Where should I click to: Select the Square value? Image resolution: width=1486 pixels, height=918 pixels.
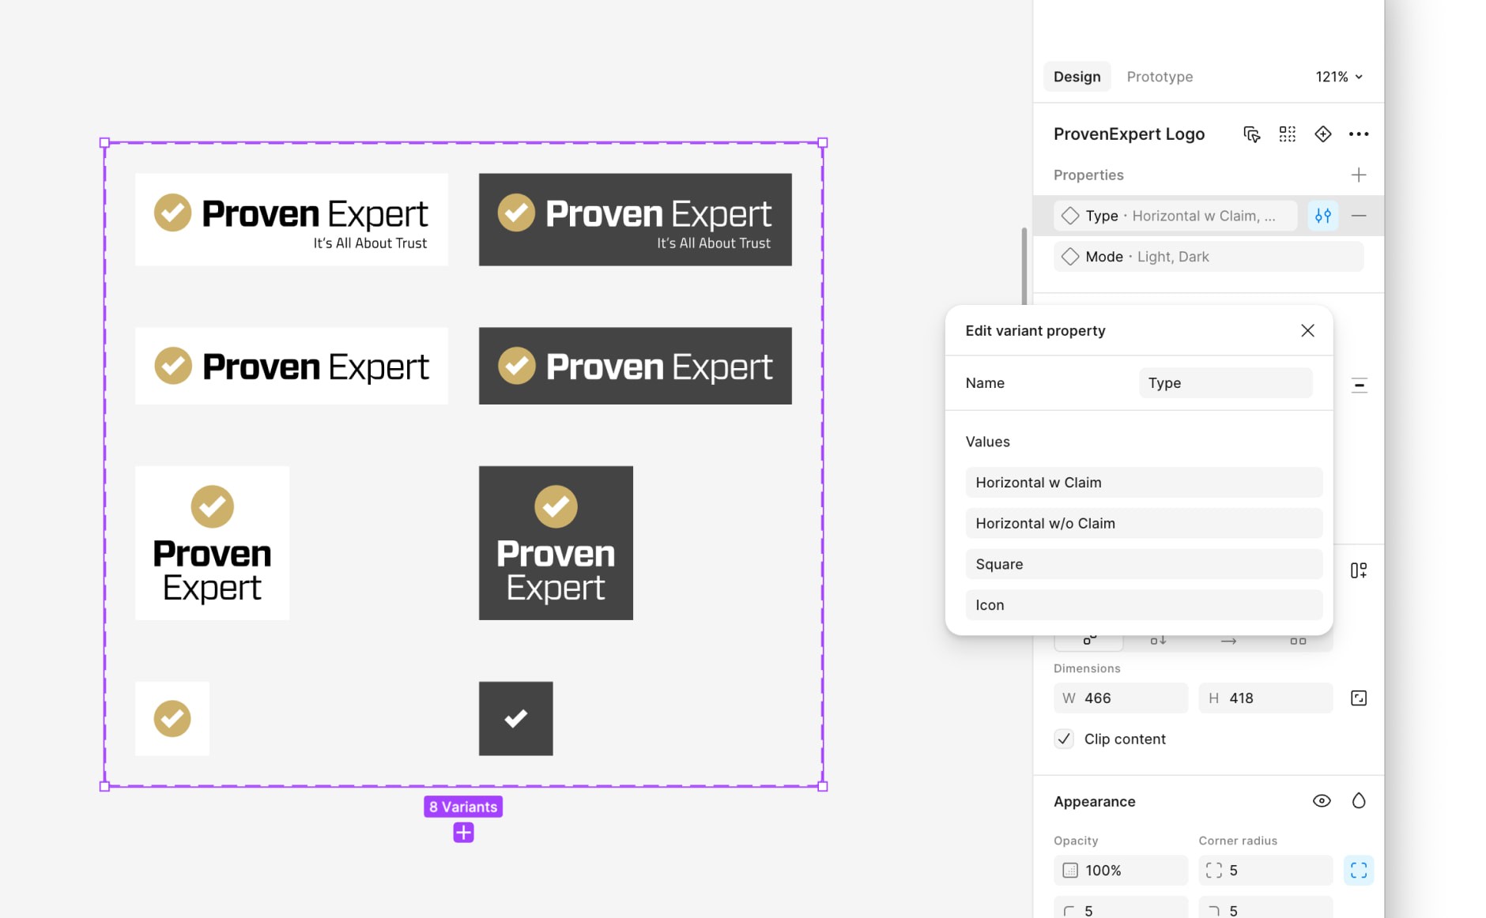[1144, 565]
